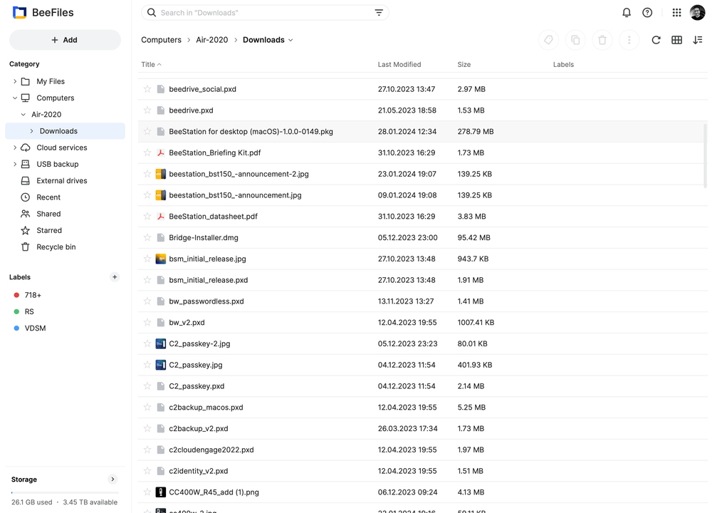712x513 pixels.
Task: Click the label tag toolbar icon
Action: [548, 40]
